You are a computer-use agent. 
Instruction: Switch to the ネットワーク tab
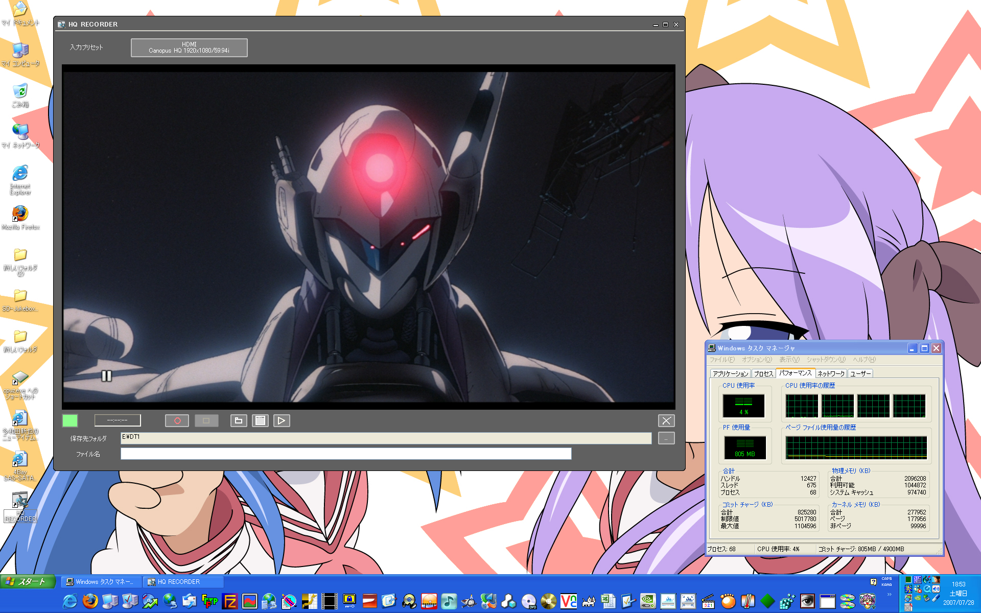831,374
